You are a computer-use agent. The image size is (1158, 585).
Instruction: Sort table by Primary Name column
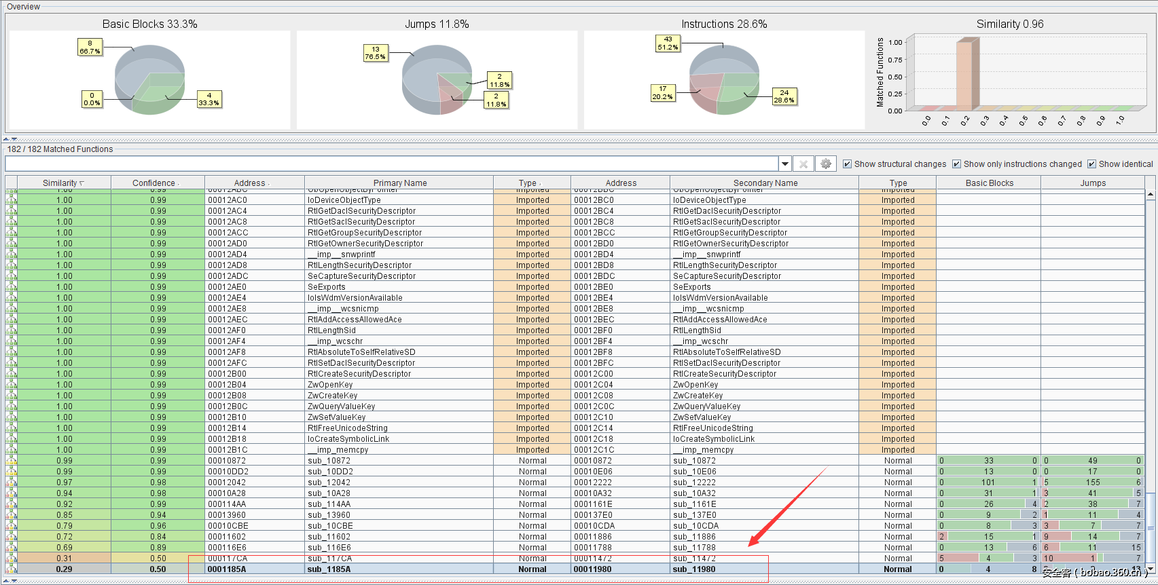(x=399, y=183)
